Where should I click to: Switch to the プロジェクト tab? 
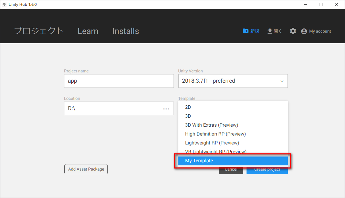(x=39, y=31)
